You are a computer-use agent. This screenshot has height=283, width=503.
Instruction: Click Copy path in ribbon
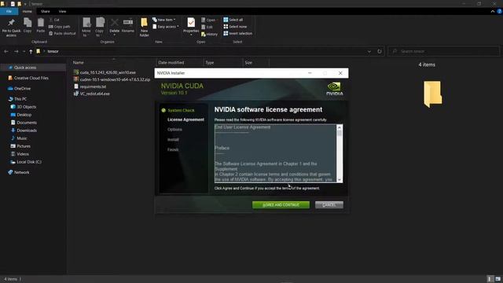[60, 27]
